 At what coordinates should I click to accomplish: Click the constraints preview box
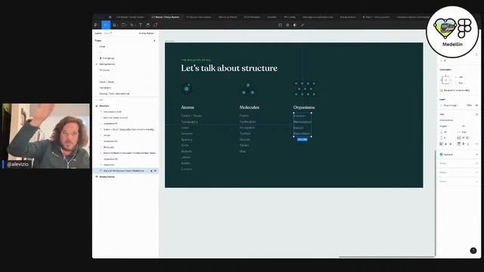[x=445, y=80]
